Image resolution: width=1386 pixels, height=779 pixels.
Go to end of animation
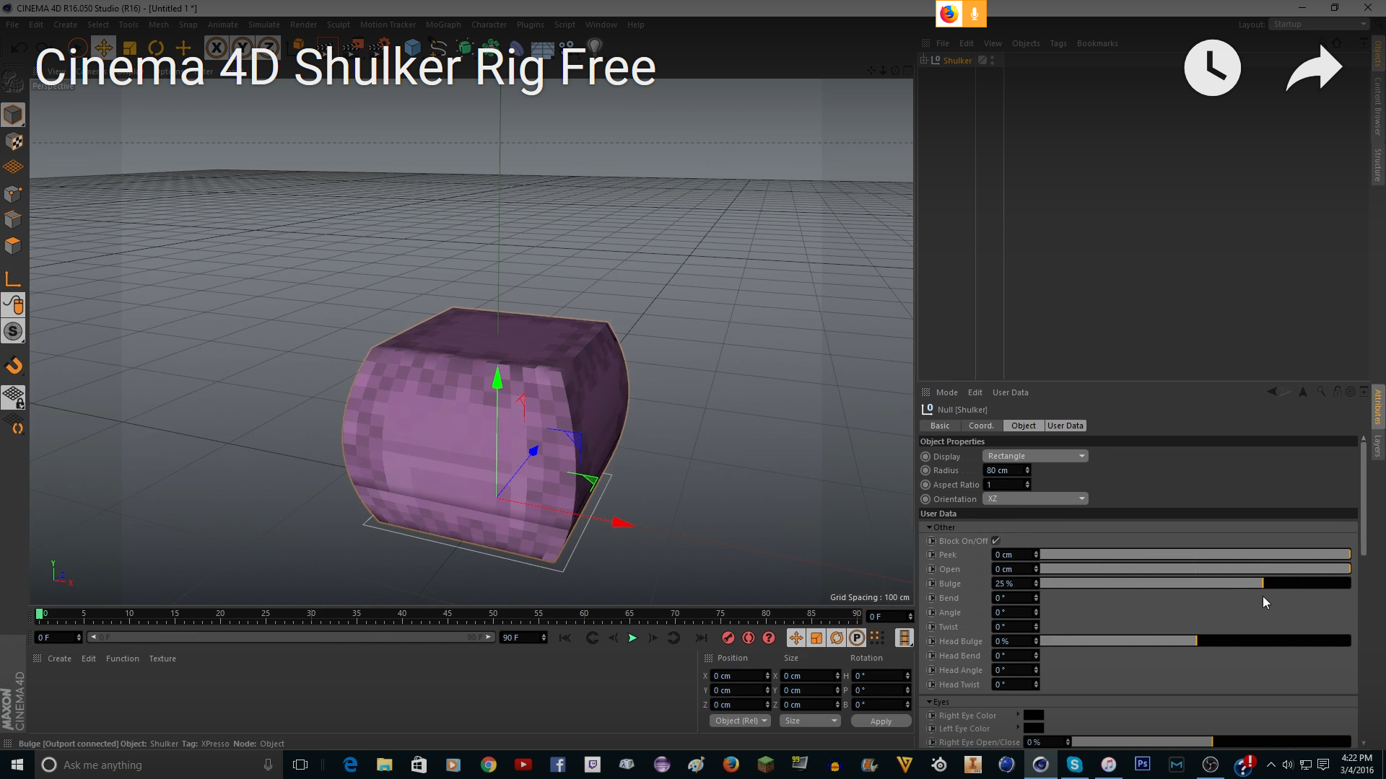pos(701,638)
